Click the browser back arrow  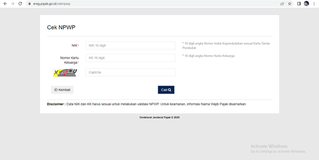point(5,4)
